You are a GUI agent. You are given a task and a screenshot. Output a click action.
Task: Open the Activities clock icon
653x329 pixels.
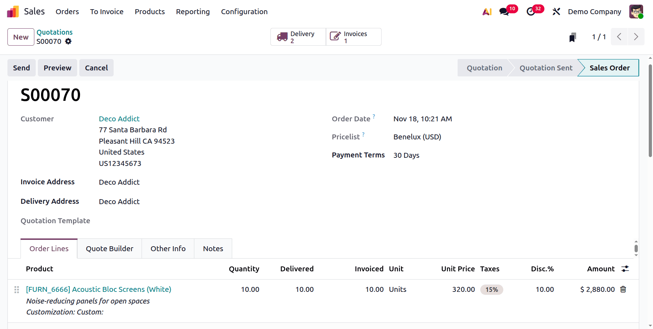pos(531,11)
